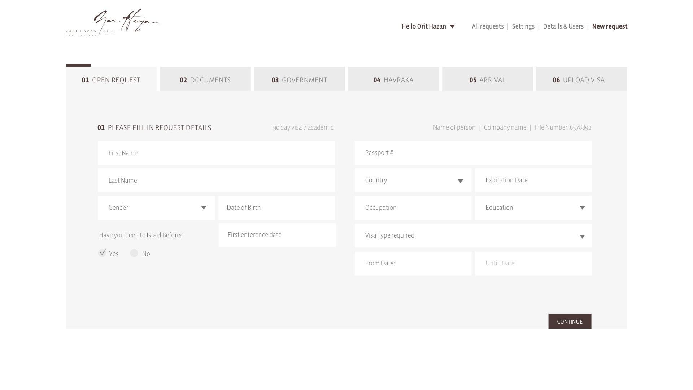Go to the Settings link

(x=523, y=26)
